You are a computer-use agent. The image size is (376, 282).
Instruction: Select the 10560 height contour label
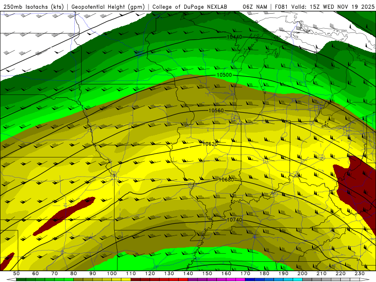point(216,110)
